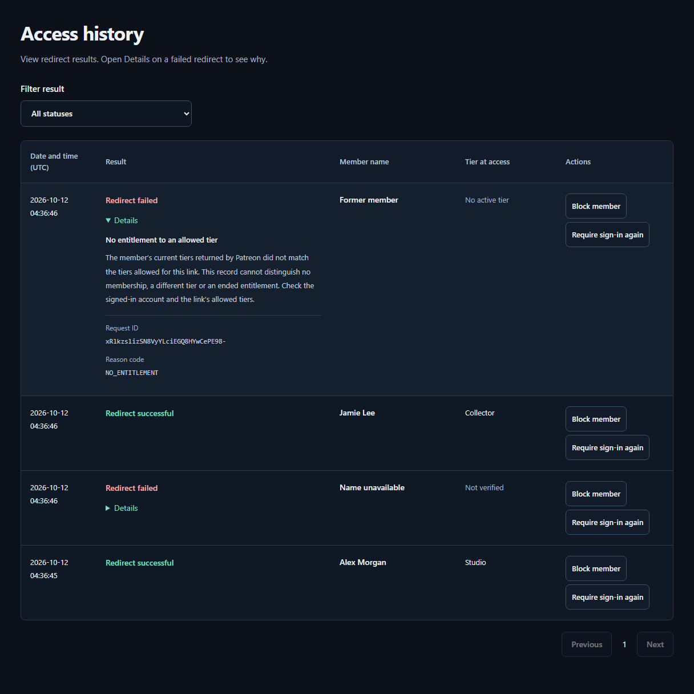Click the Filter result label
This screenshot has width=694, height=694.
tap(42, 88)
